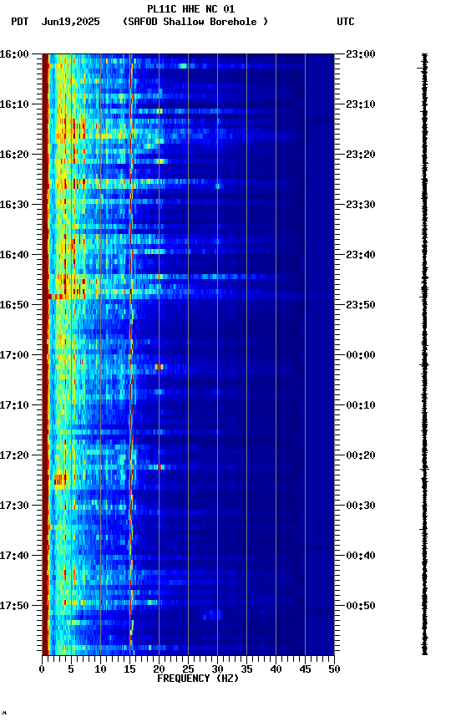The height and width of the screenshot is (722, 461).
Task: Click the 00:10 UTC time label
Action: 361,405
